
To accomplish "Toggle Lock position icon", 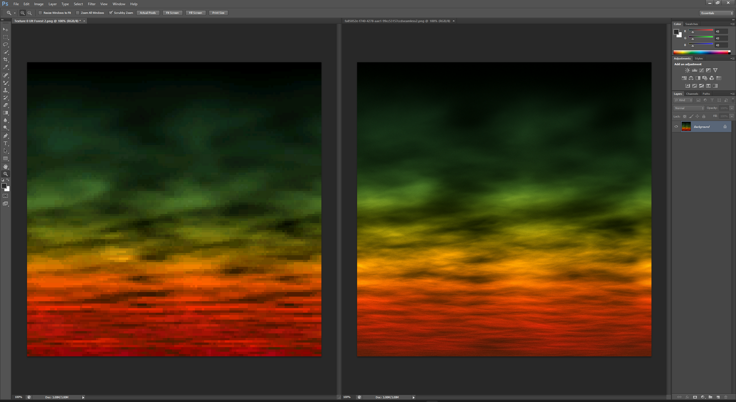I will 697,116.
